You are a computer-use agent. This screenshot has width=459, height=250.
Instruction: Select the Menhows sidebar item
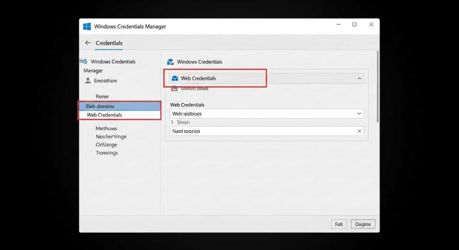coord(106,128)
